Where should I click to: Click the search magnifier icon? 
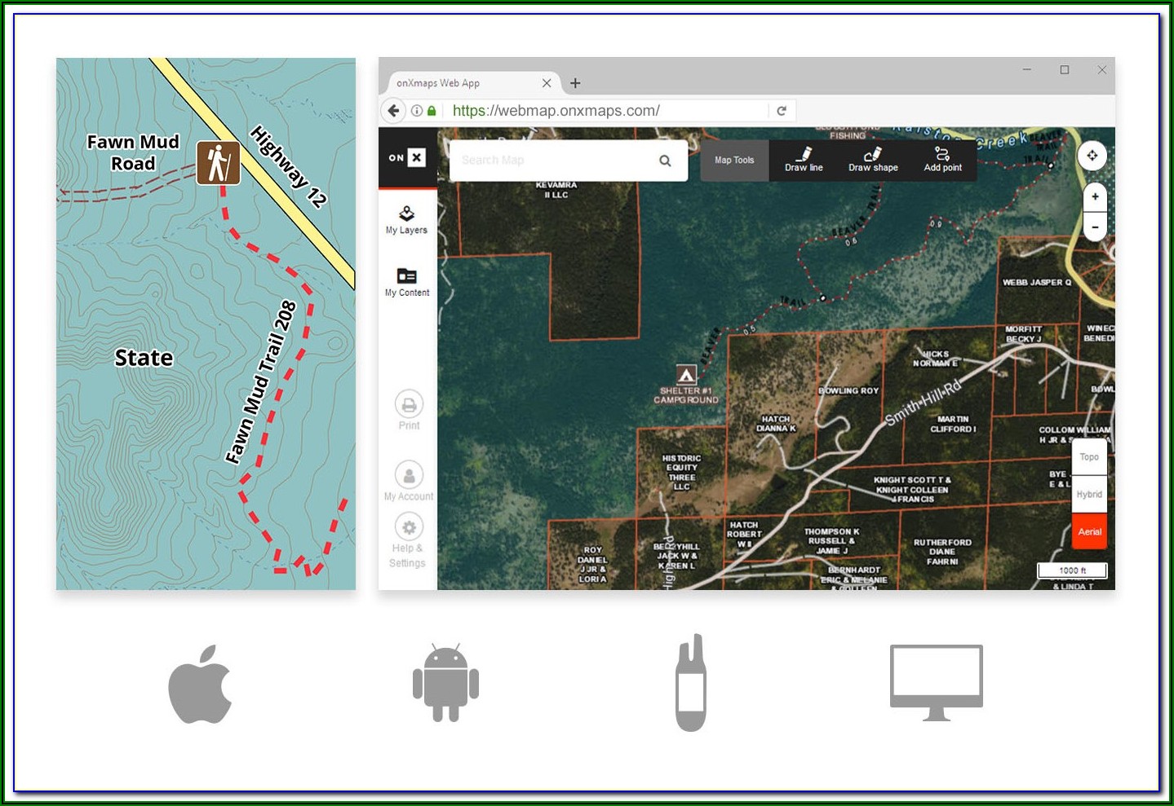[665, 161]
